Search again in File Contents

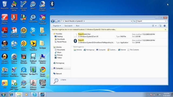coord(133,50)
